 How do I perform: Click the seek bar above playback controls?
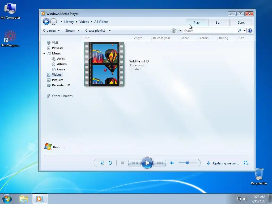point(147,155)
